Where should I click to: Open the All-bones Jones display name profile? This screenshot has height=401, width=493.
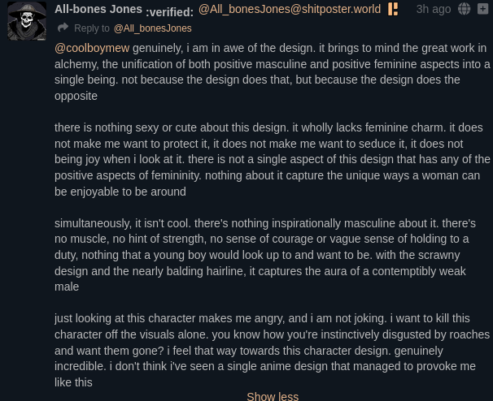pyautogui.click(x=98, y=9)
